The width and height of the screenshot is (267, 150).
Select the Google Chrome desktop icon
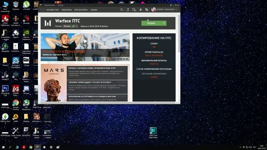[x=16, y=105]
